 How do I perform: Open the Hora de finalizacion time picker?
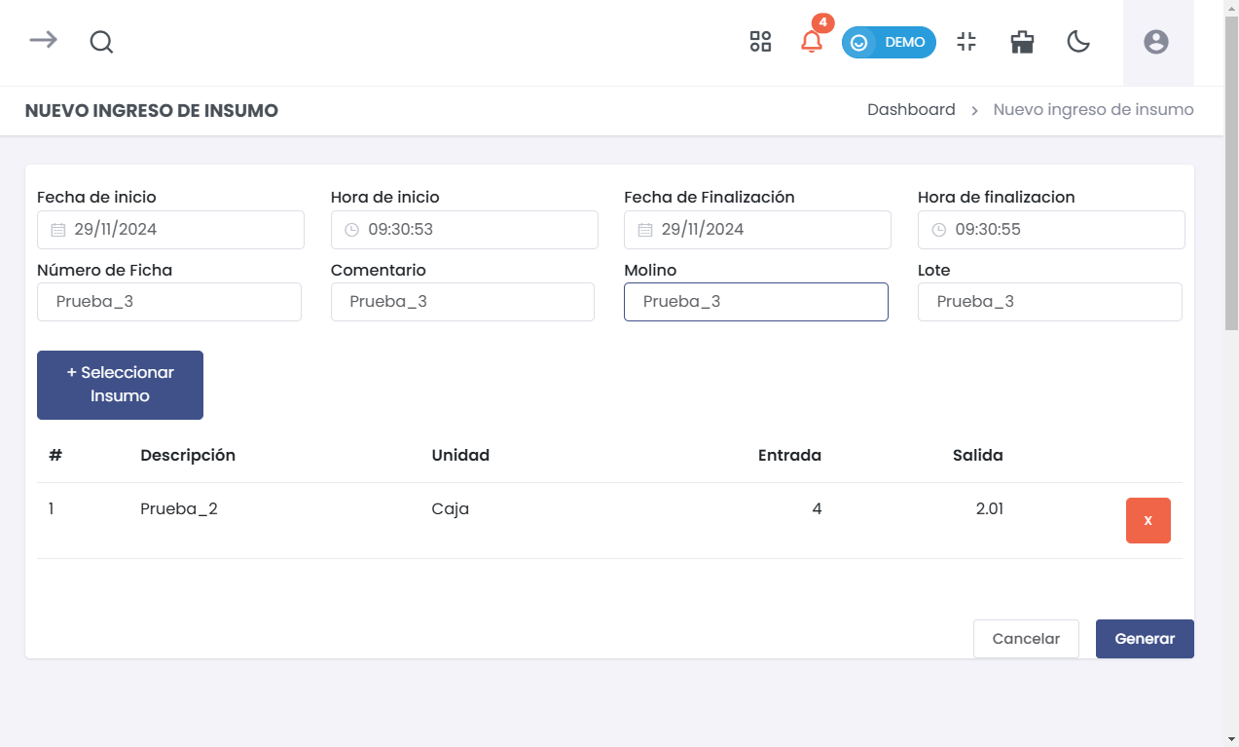[x=1051, y=230]
